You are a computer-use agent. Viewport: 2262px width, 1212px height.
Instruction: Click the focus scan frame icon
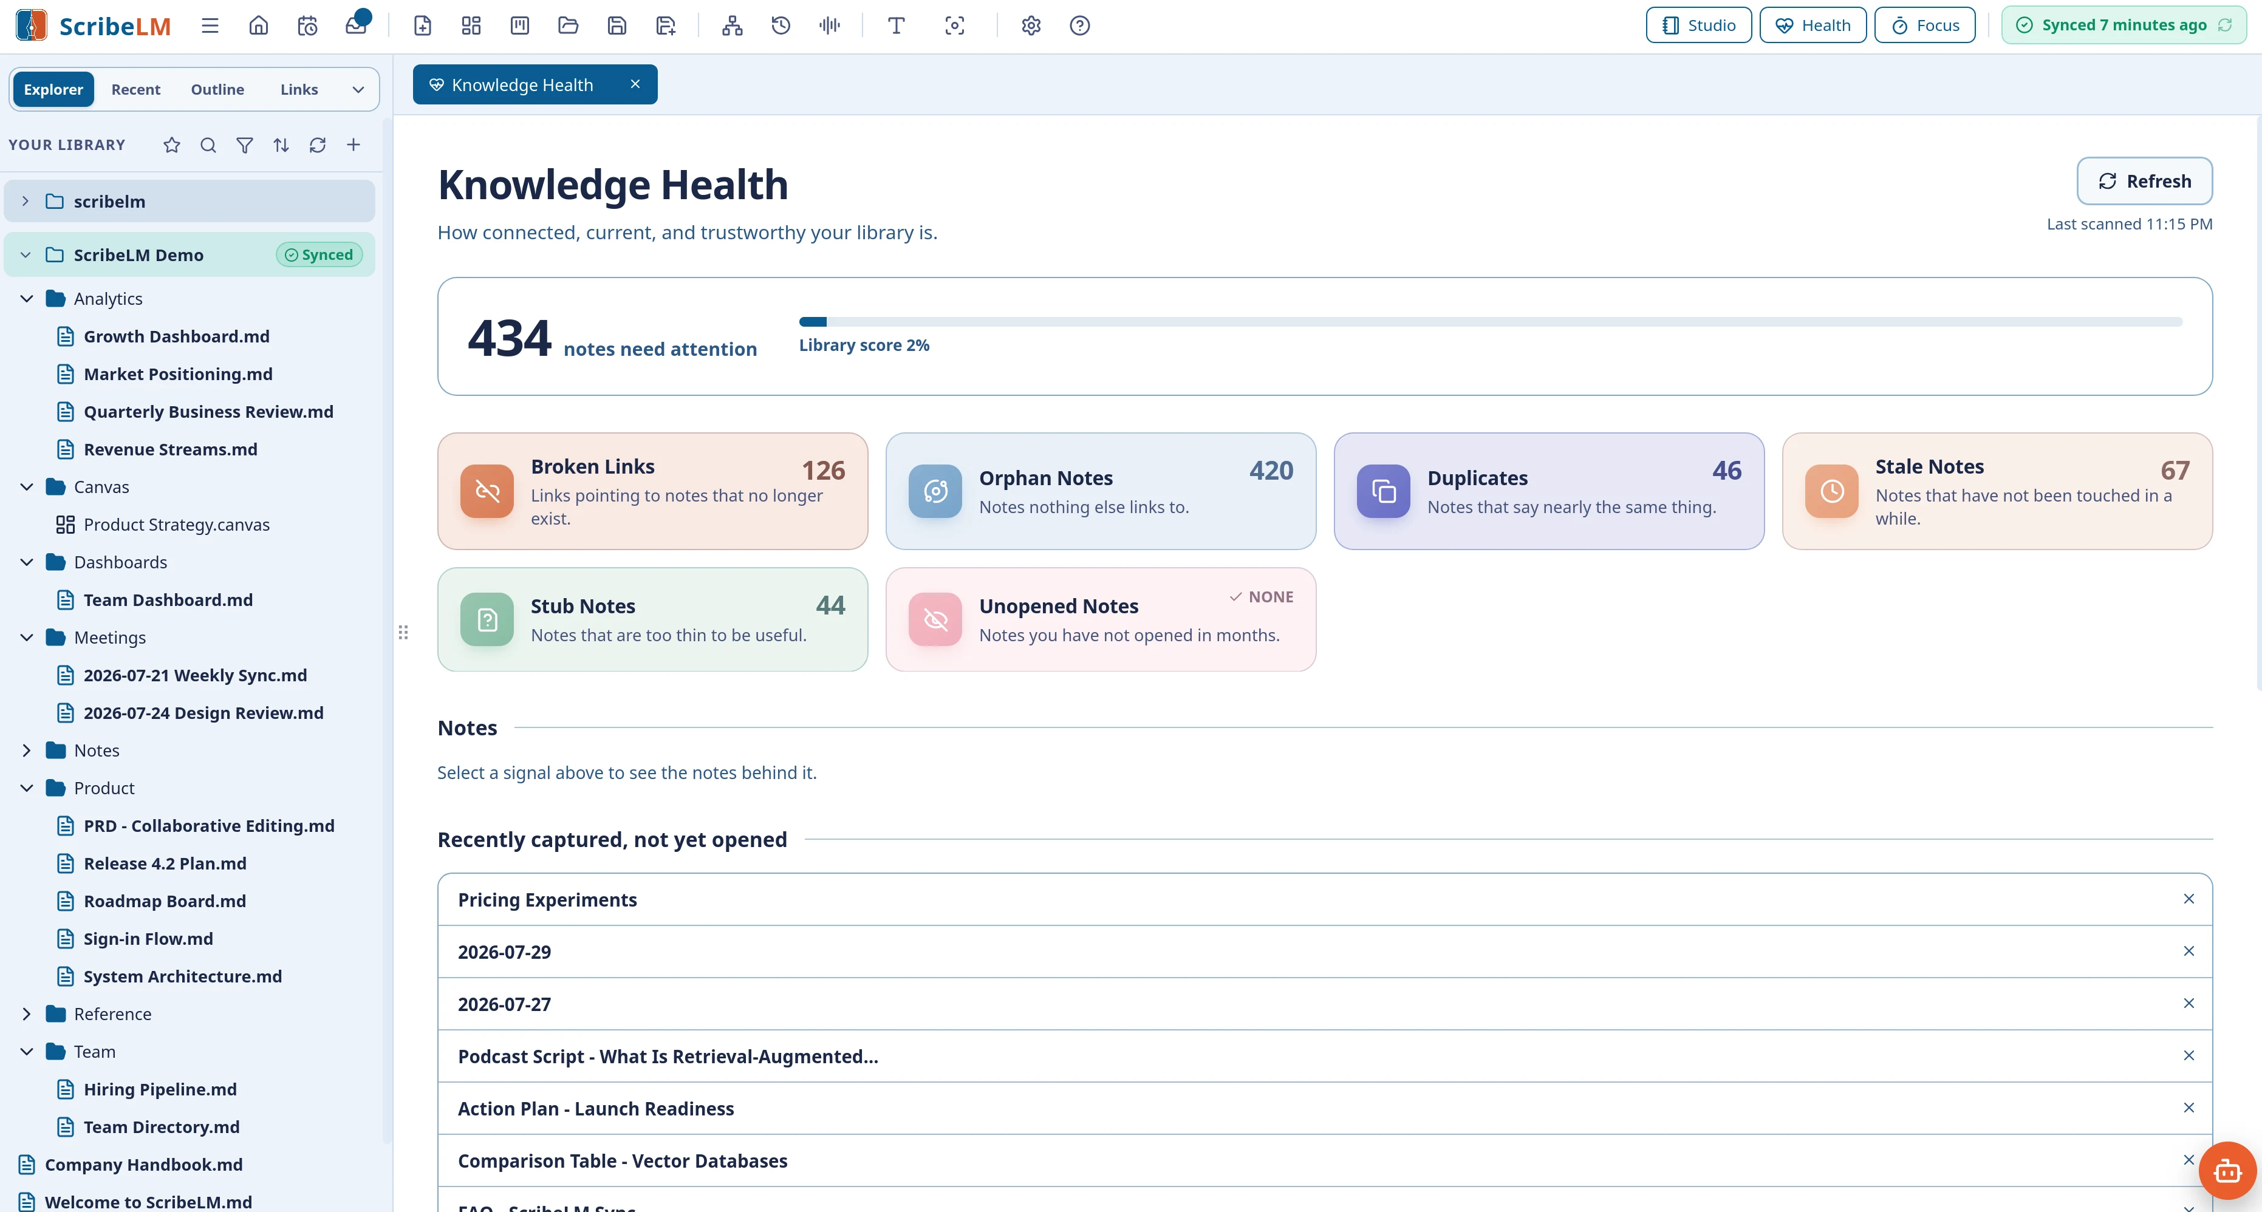(x=954, y=26)
